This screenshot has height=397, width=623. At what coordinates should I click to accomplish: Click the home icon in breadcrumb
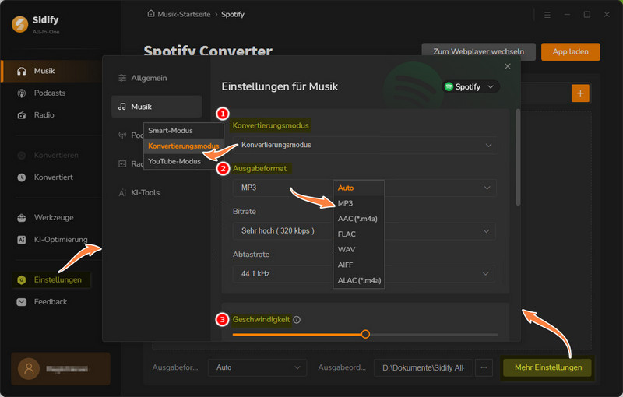151,14
